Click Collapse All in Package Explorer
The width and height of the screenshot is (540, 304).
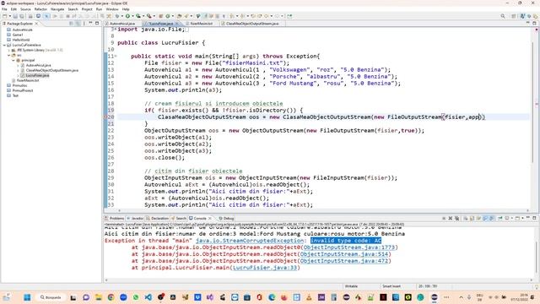[x=71, y=24]
